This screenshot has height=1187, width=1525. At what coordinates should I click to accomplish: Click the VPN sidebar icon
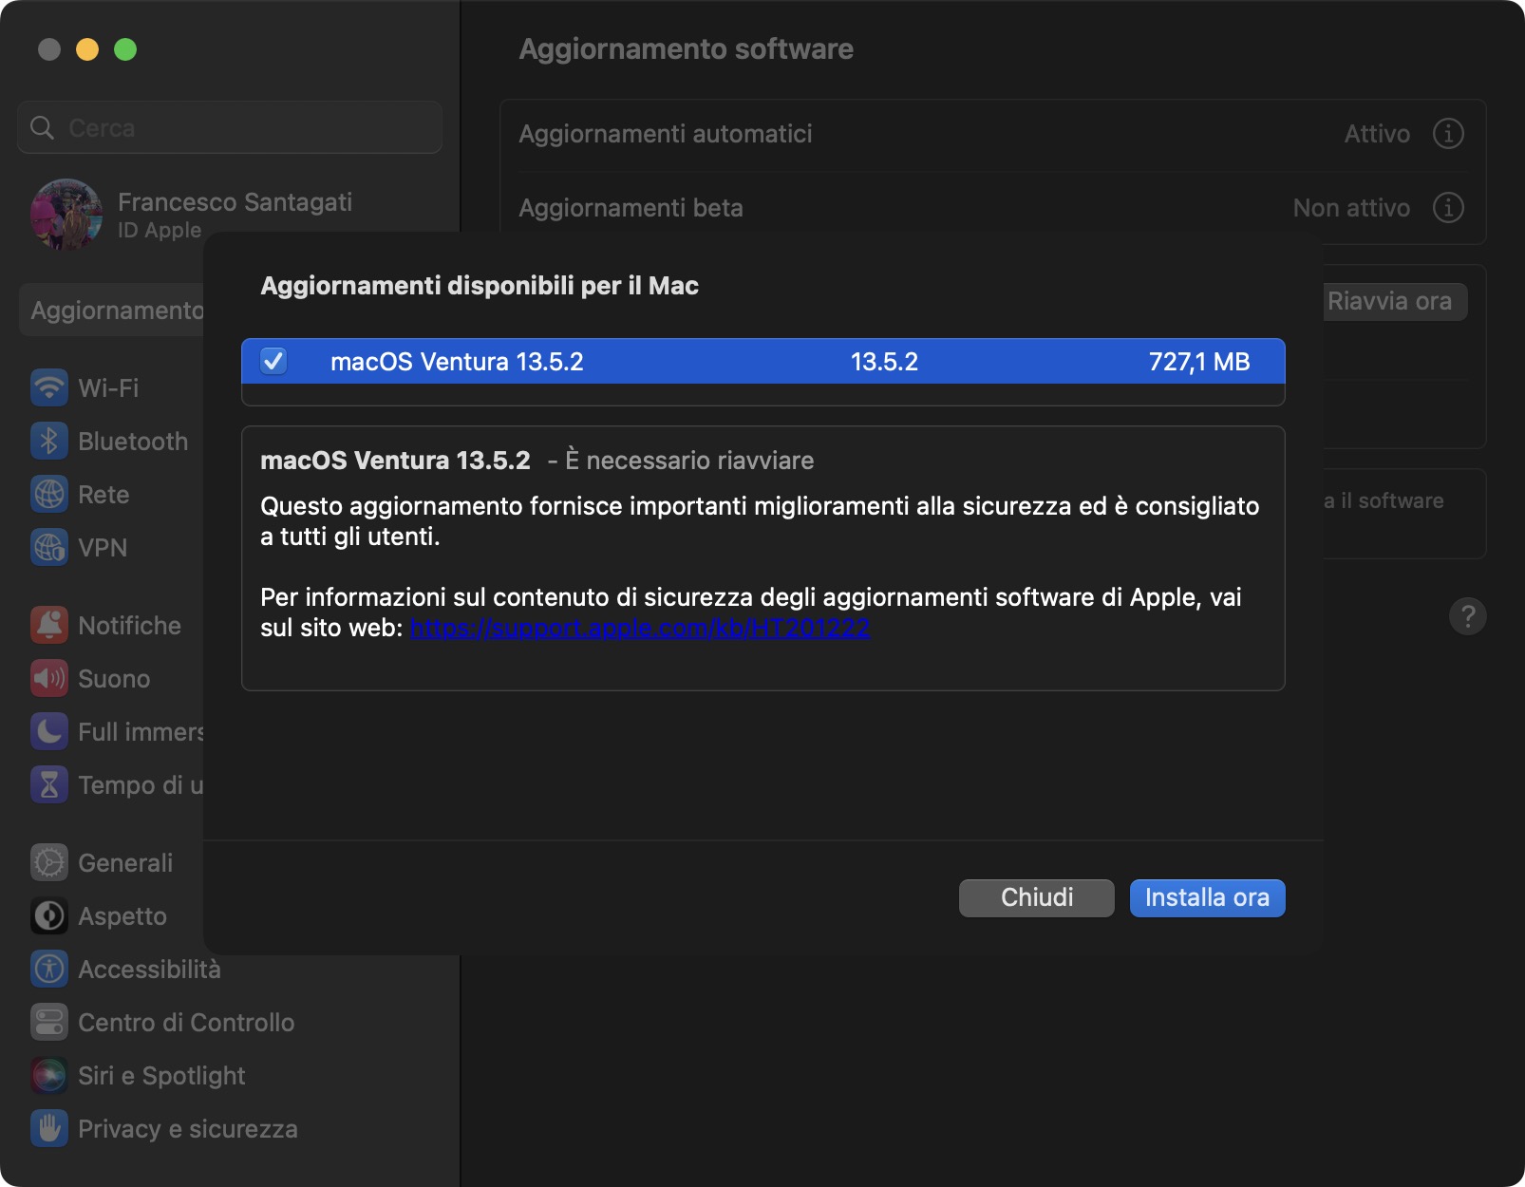coord(49,547)
